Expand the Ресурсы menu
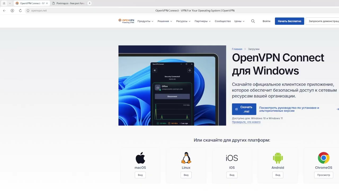This screenshot has width=339, height=191. (x=183, y=21)
